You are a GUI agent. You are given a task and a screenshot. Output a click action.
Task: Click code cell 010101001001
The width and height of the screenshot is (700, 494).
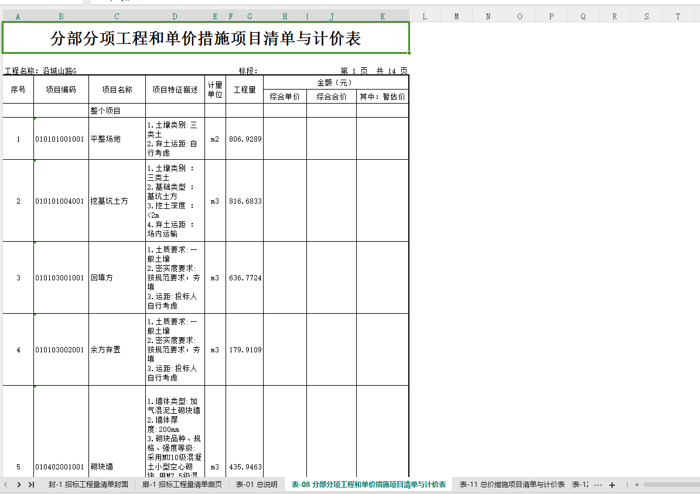click(61, 139)
